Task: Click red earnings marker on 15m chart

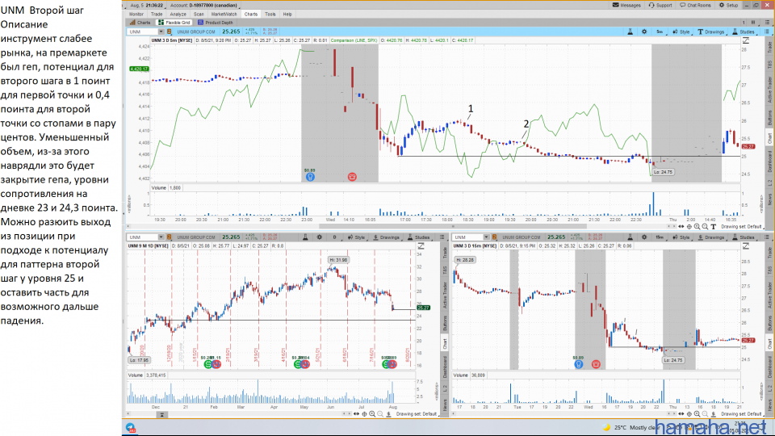Action: tap(596, 364)
